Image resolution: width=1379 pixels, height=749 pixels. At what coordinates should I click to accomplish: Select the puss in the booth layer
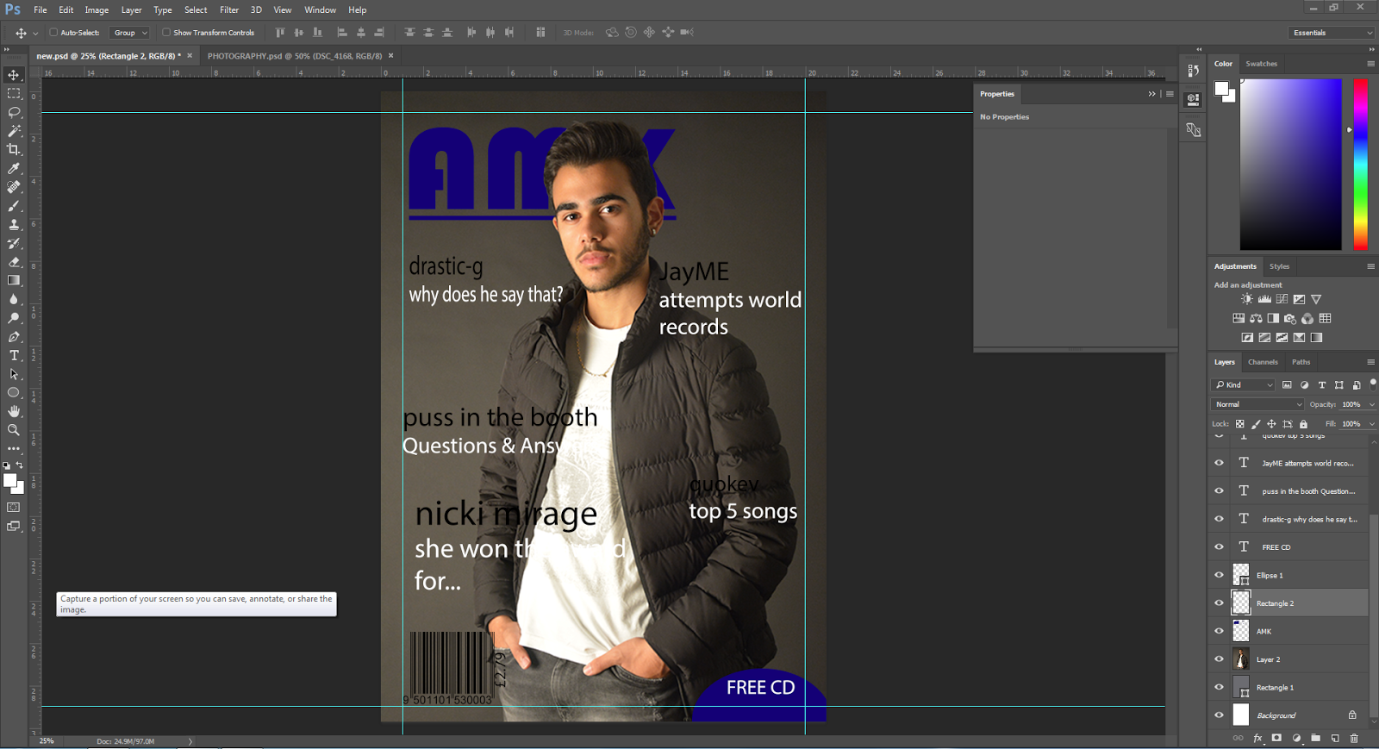point(1299,491)
